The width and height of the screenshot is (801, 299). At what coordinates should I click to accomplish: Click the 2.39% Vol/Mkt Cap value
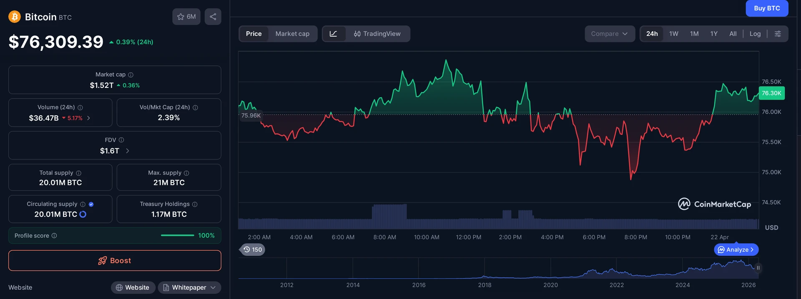(169, 118)
